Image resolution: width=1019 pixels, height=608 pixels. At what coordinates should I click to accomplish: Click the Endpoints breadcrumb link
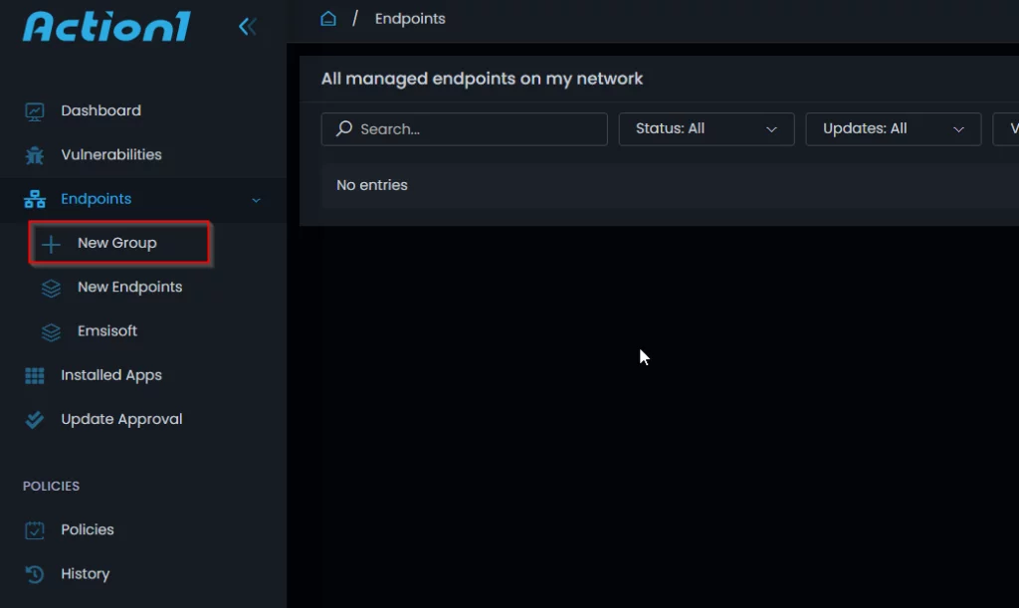410,19
